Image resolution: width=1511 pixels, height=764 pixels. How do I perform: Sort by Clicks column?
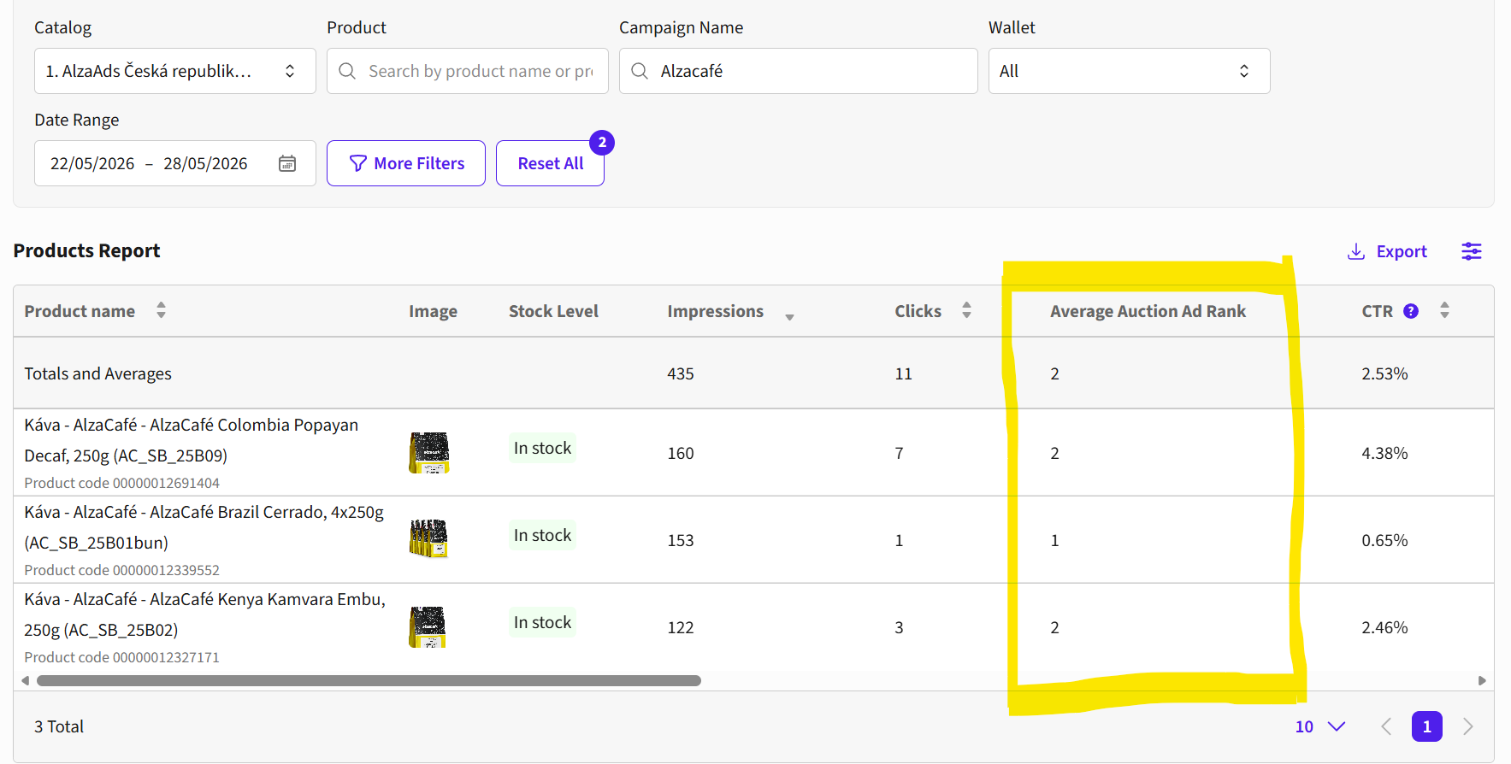(x=966, y=310)
